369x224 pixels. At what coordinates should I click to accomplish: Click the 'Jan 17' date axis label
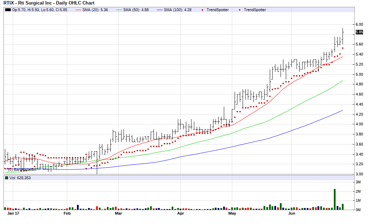point(13,213)
